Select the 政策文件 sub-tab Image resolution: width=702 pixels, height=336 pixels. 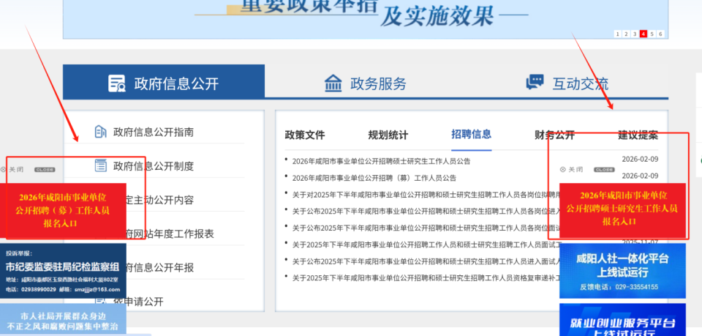[x=305, y=135]
